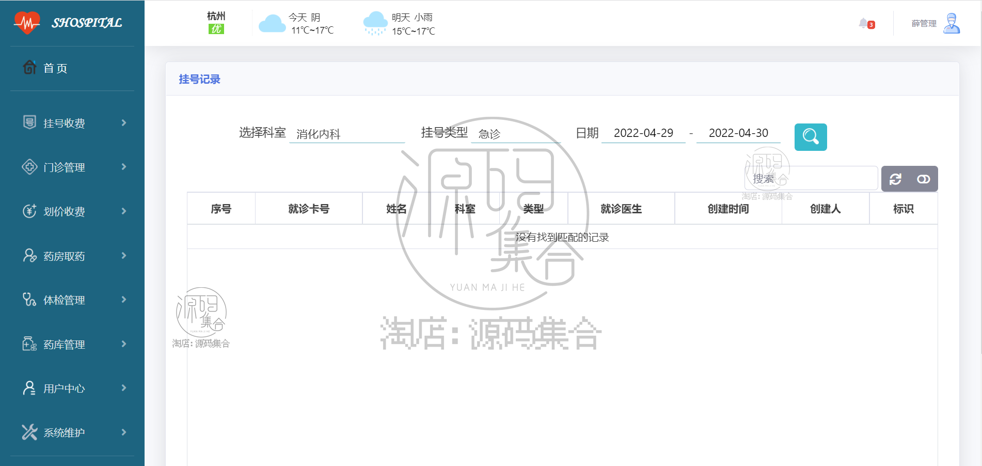The height and width of the screenshot is (466, 982).
Task: Click the 就诊医生 column header
Action: 621,209
